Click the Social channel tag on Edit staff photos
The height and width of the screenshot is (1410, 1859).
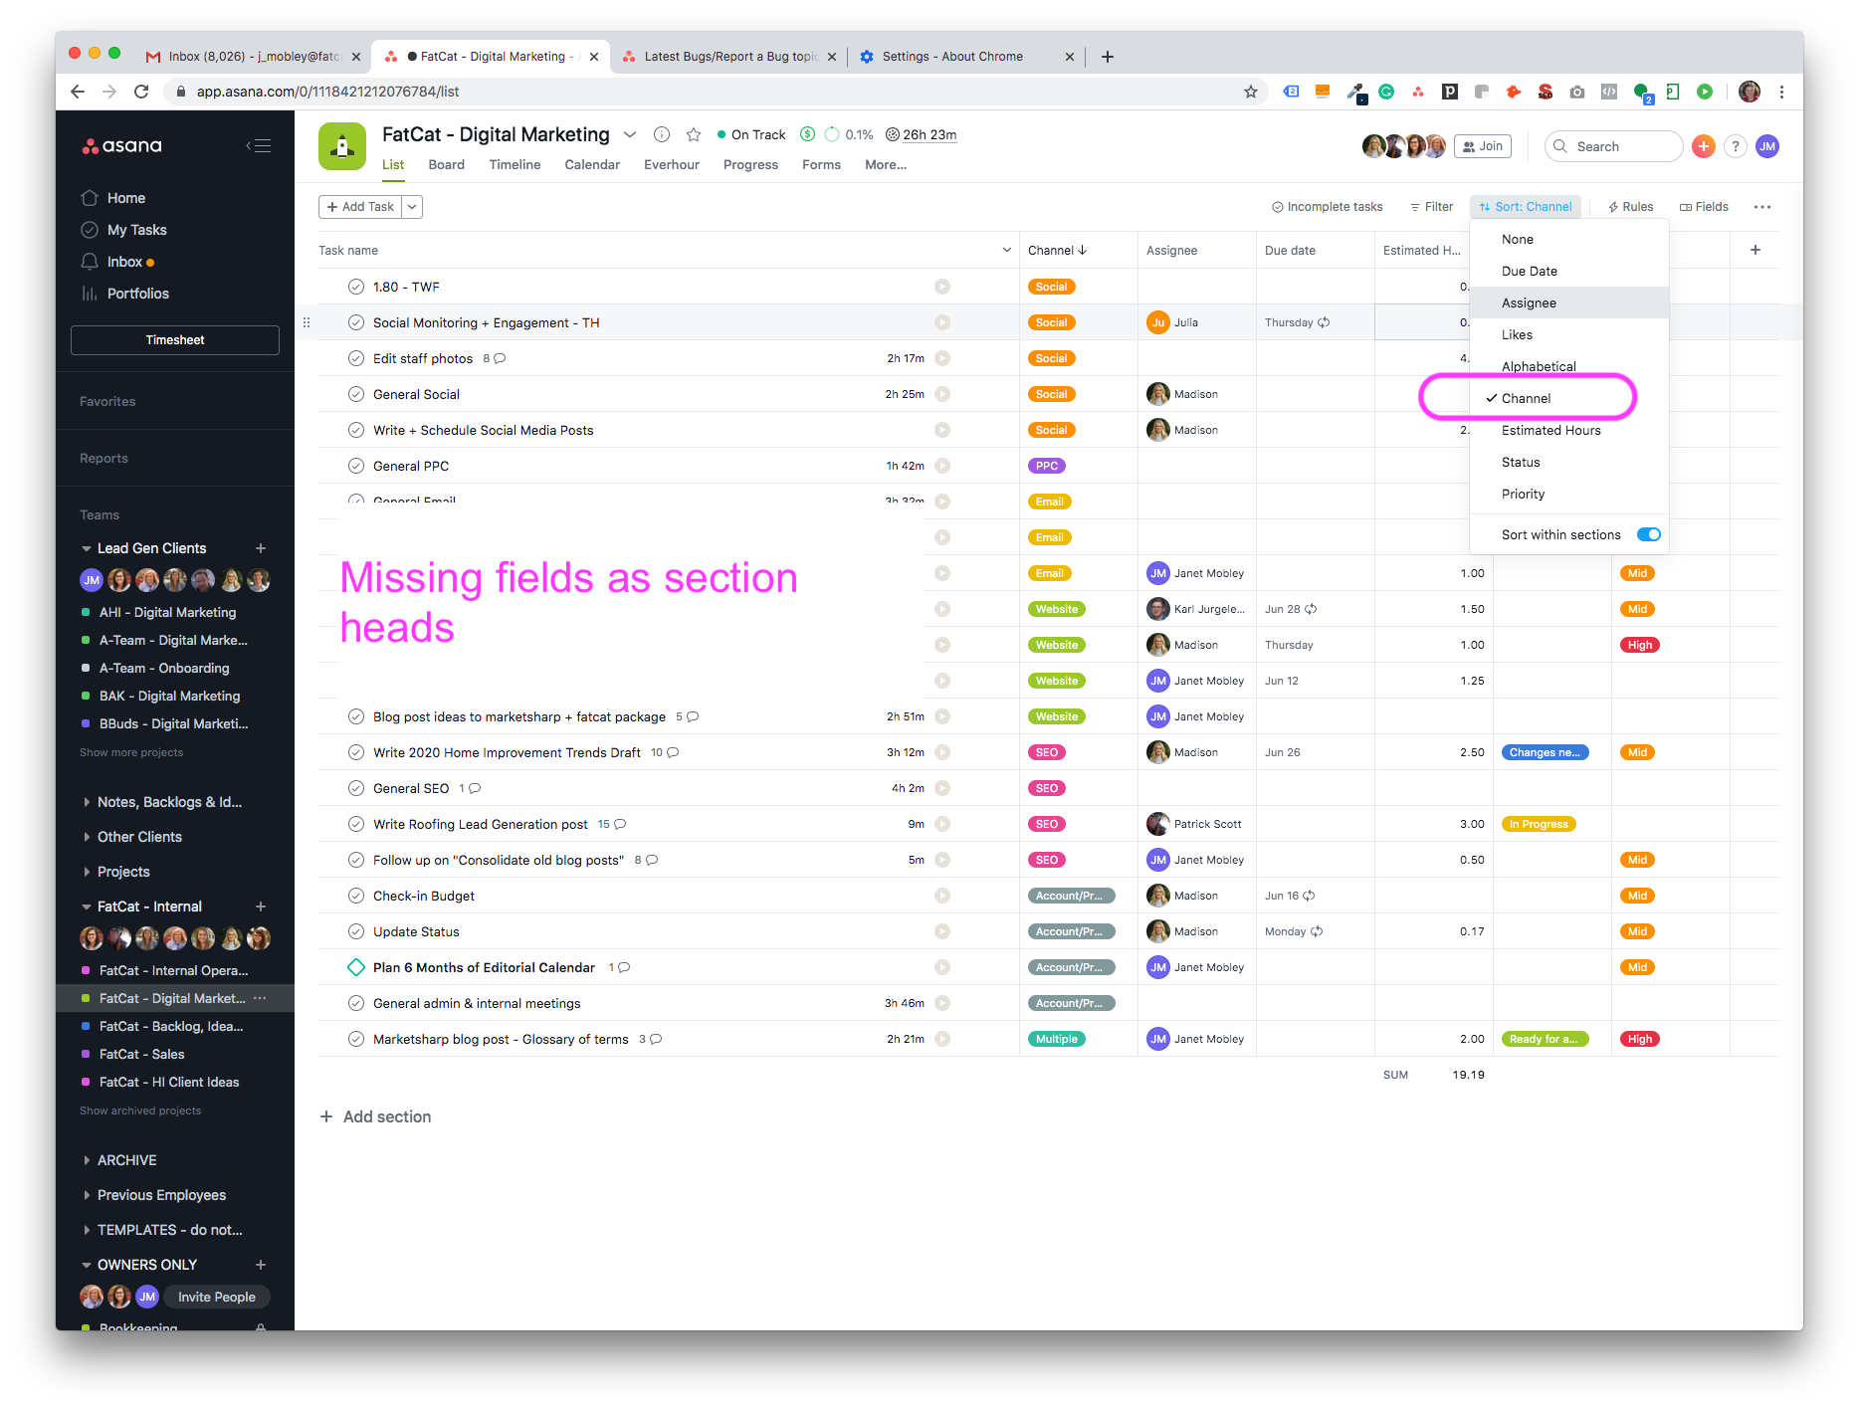tap(1051, 358)
